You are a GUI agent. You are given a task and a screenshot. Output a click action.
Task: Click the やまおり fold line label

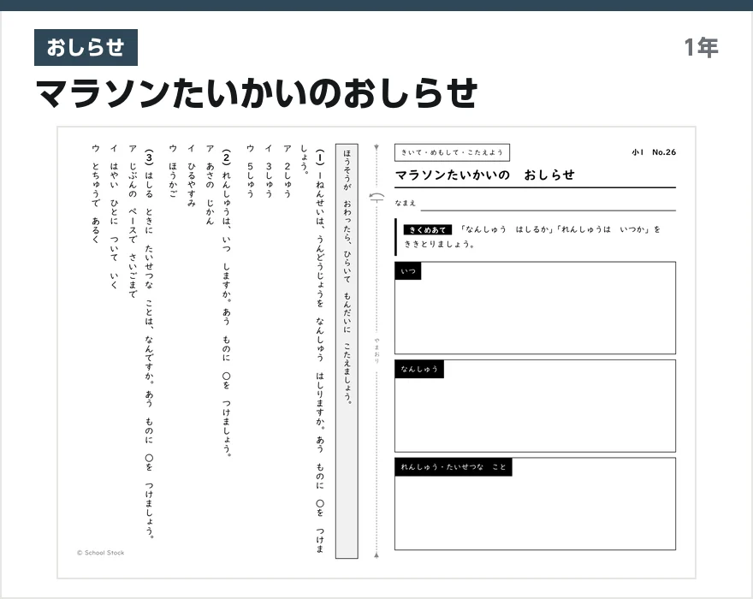(377, 350)
